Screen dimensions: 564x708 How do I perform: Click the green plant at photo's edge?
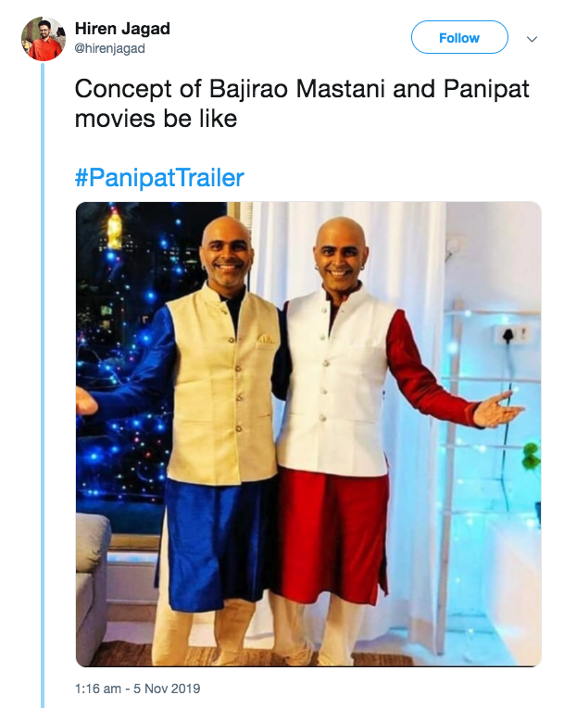click(532, 456)
